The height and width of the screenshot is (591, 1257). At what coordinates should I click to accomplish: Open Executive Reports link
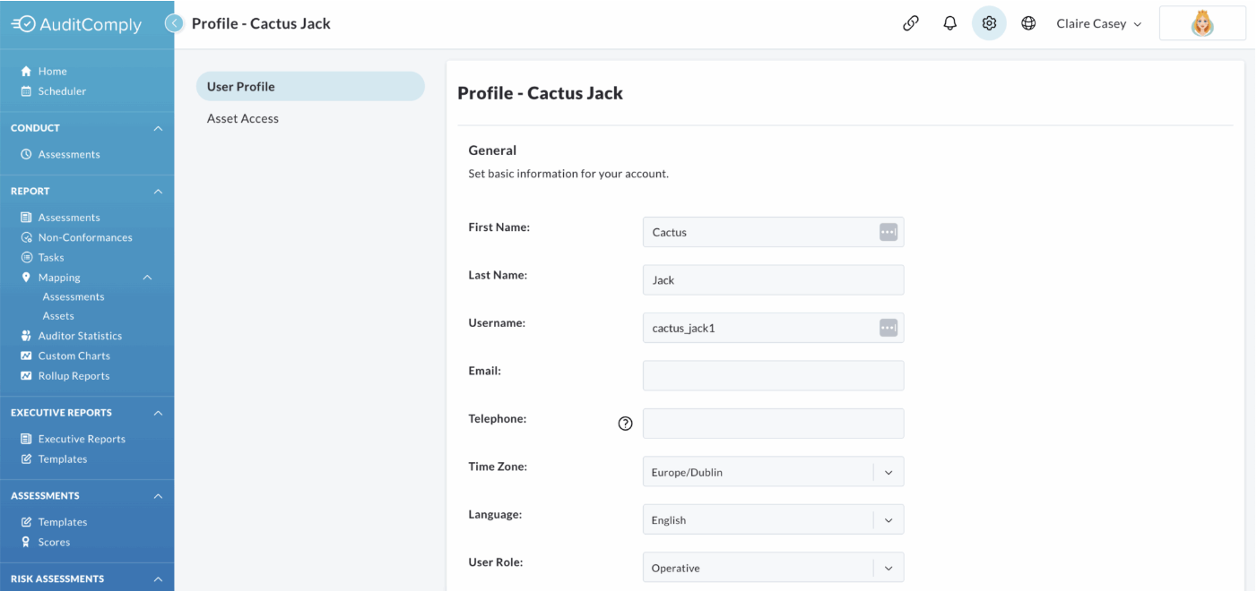point(82,439)
